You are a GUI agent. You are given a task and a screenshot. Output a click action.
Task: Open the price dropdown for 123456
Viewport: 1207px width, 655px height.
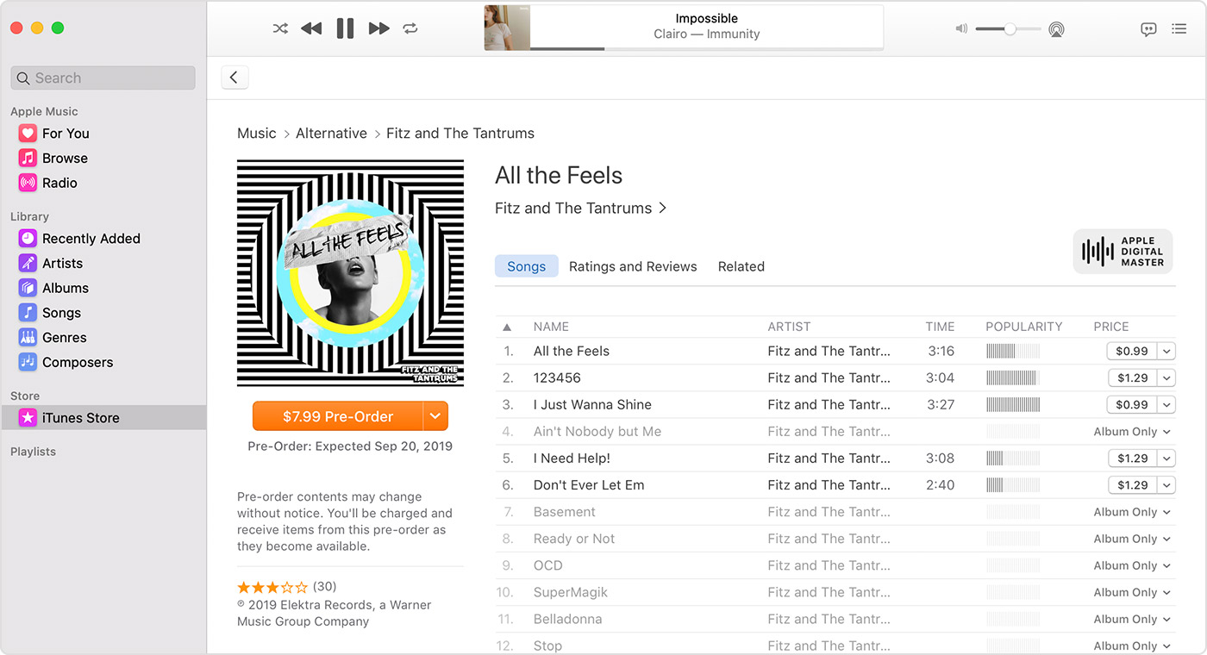click(1166, 377)
